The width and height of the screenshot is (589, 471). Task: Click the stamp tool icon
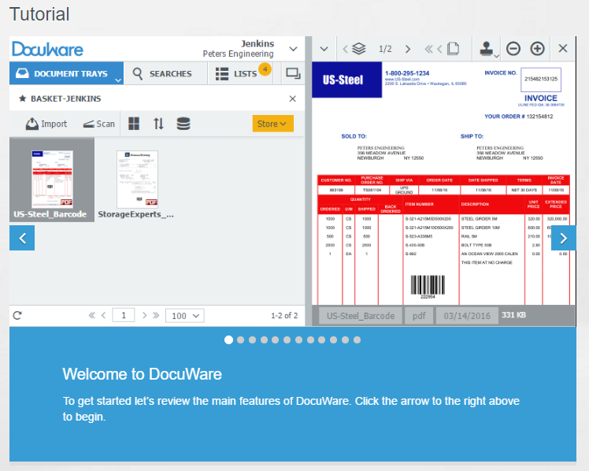tap(487, 49)
